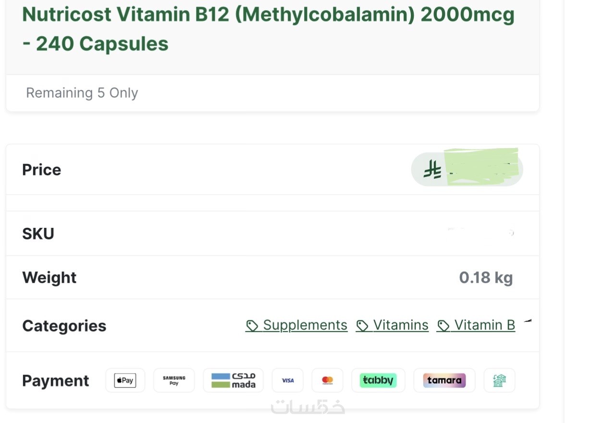Screen dimensions: 616x423
Task: Pick the Mastercard payment icon
Action: [328, 381]
